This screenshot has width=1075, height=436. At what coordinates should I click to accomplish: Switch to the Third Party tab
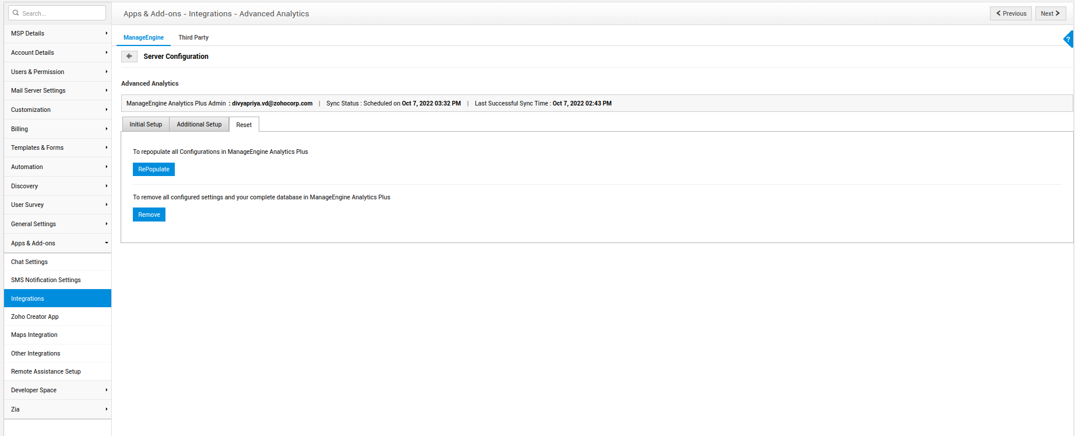pyautogui.click(x=193, y=37)
